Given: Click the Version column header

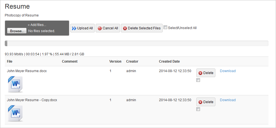Looking at the screenshot, I should [115, 61].
